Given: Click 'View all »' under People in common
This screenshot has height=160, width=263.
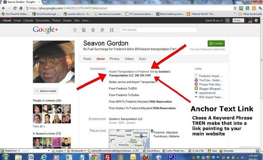Looking at the screenshot, I should tap(39, 126).
